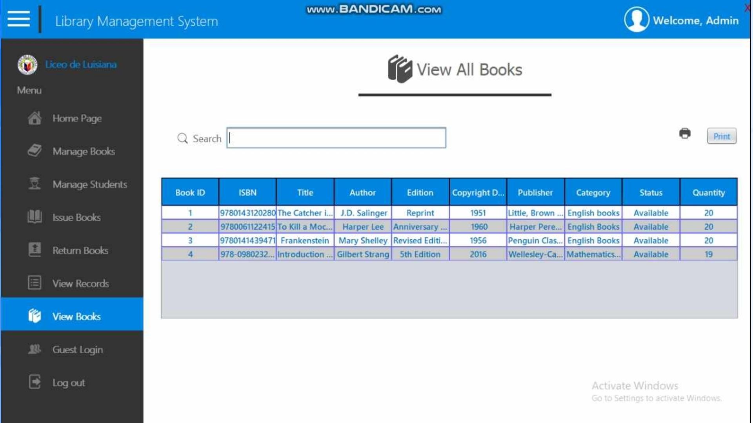Open the www.bandicam.com link

click(374, 9)
